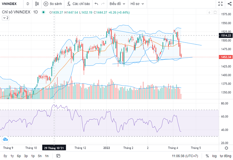Click the redo arrow
233x160 pixels.
pyautogui.click(x=103, y=4)
